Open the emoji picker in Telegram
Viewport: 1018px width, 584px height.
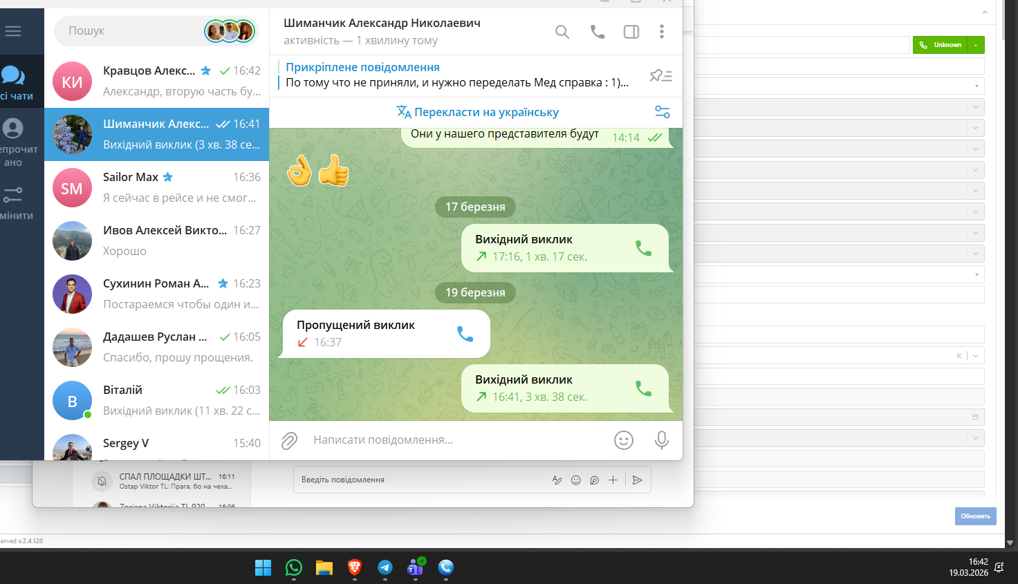click(624, 440)
